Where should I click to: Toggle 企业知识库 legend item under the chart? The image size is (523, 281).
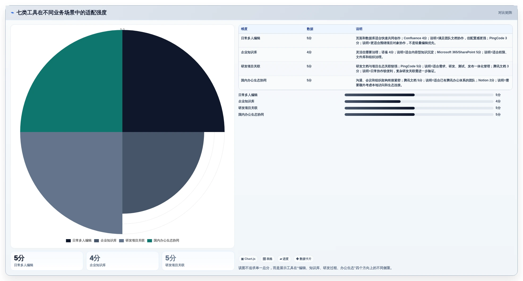point(105,241)
